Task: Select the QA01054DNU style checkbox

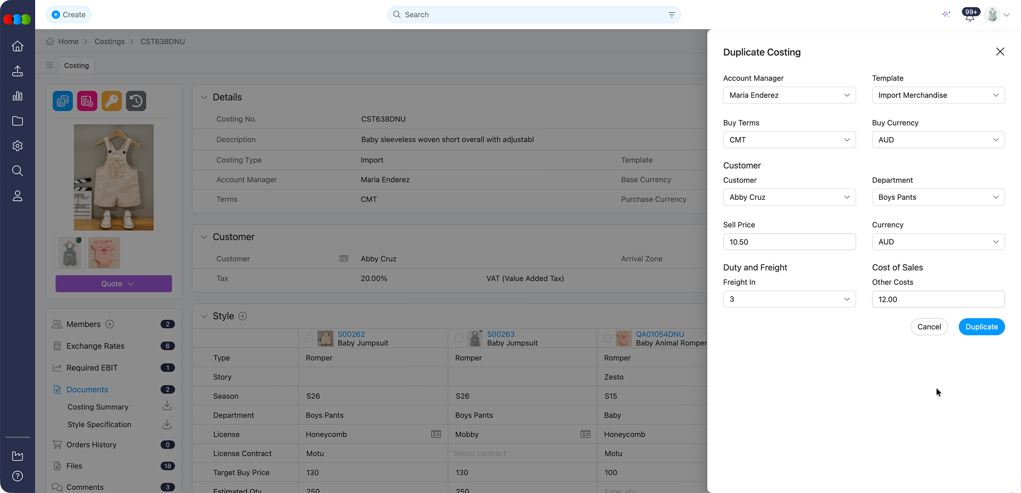Action: click(x=608, y=338)
